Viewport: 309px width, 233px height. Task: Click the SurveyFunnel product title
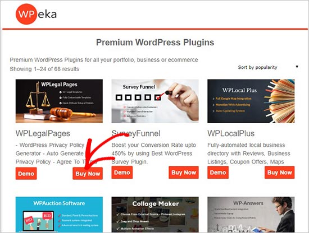pos(136,134)
